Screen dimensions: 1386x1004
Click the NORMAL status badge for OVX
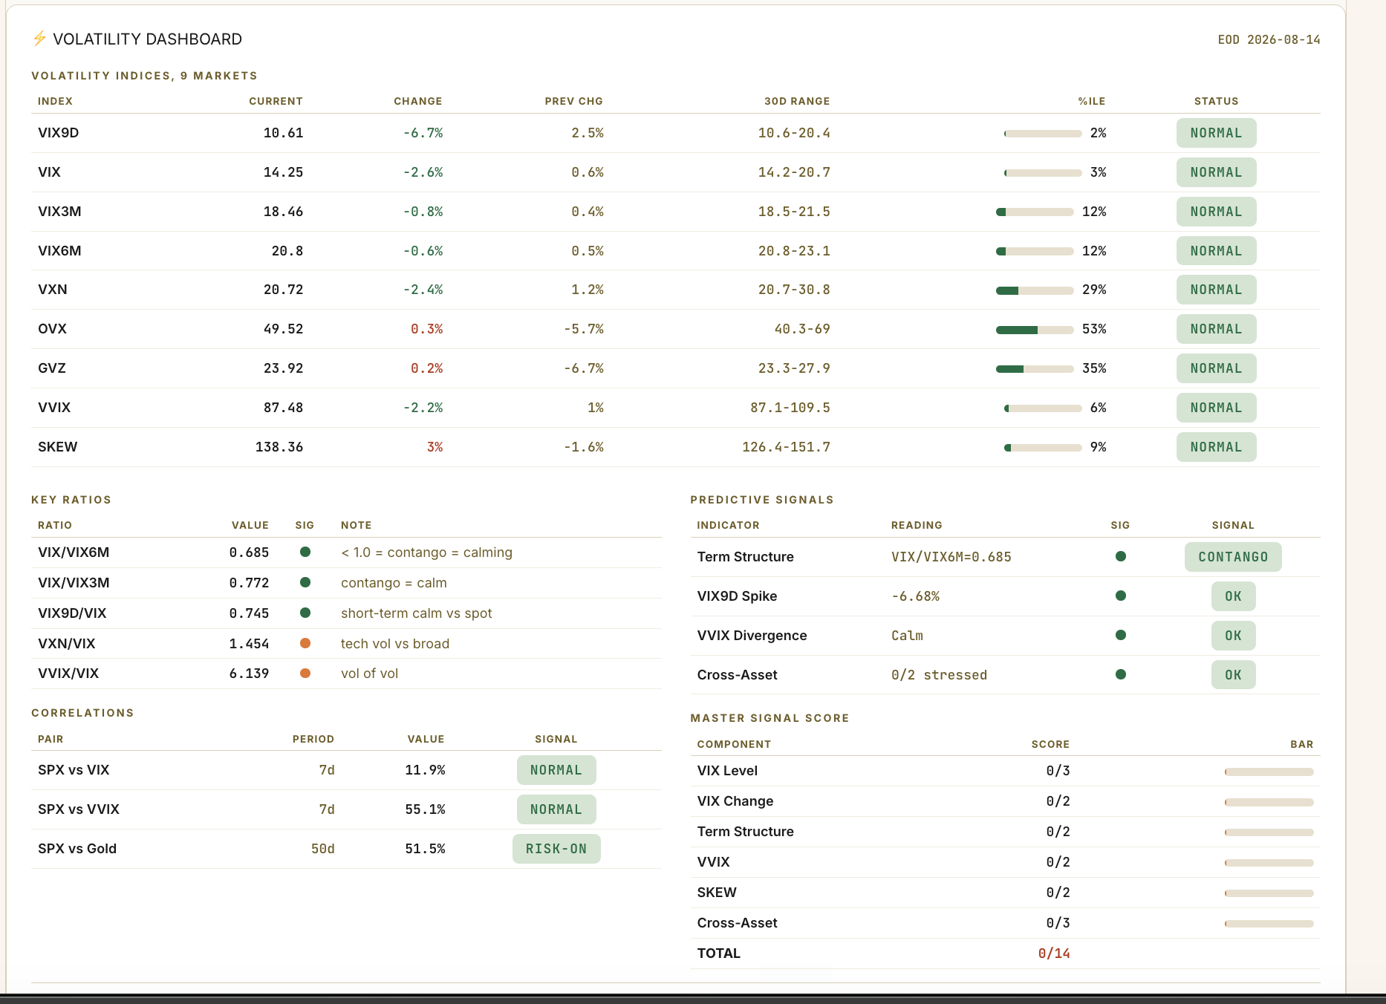click(x=1216, y=329)
